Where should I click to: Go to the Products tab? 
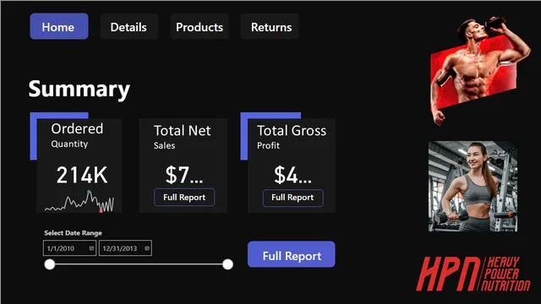coord(199,26)
